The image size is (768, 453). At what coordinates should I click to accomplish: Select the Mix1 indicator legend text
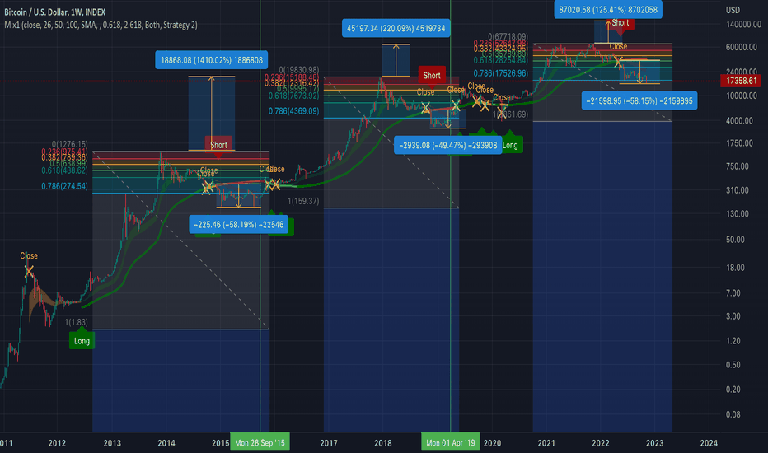(x=101, y=25)
